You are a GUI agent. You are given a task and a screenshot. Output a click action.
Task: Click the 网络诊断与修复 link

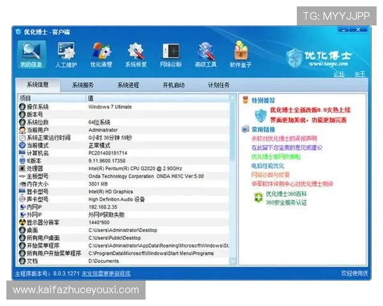271,174
